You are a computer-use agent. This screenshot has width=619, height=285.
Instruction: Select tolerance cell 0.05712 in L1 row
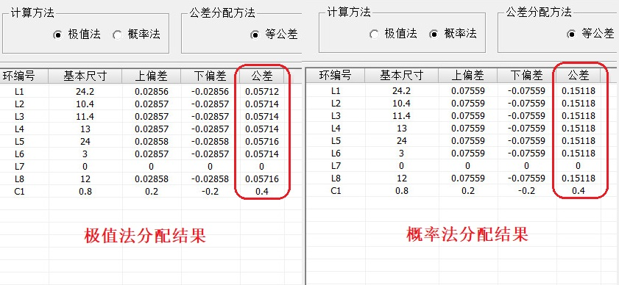pos(262,92)
